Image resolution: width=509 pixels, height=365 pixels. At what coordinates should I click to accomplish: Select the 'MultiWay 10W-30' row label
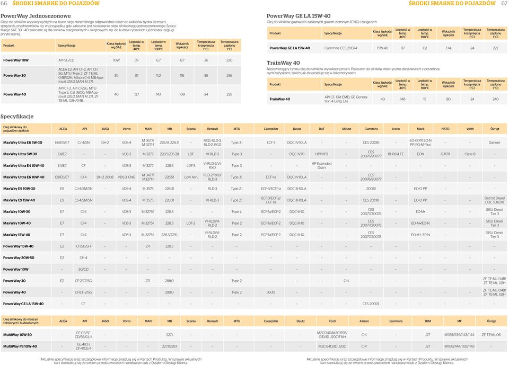(x=17, y=335)
